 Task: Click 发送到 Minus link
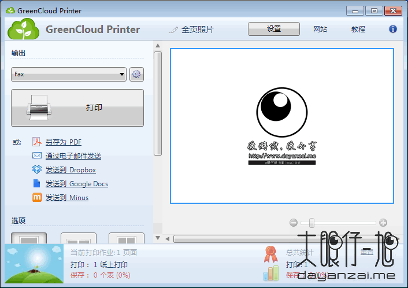[x=67, y=198]
